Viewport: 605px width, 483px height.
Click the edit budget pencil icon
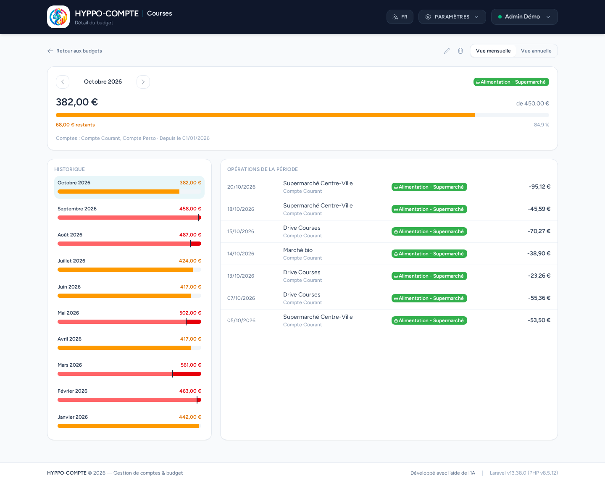tap(447, 51)
